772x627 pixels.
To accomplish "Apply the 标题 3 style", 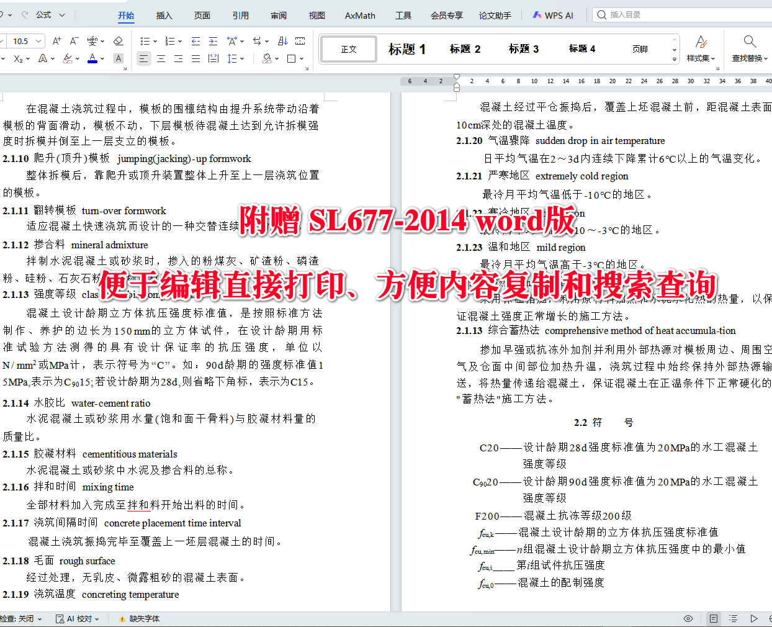I will click(x=524, y=49).
